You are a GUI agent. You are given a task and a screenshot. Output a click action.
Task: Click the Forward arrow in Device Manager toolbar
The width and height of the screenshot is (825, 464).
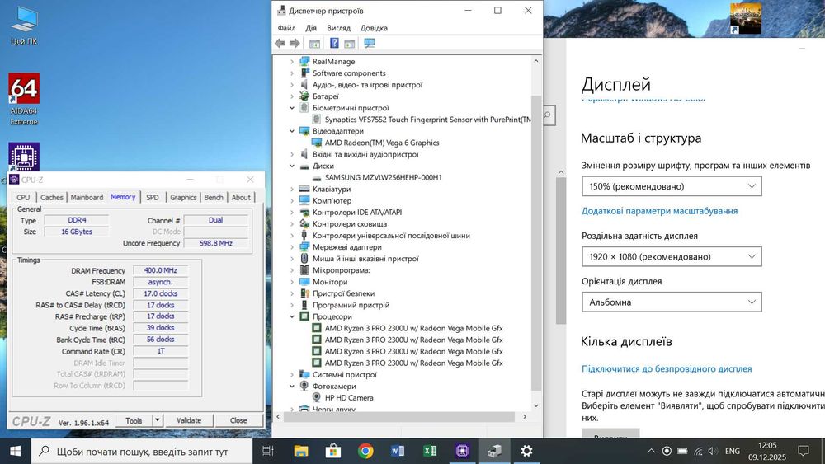point(295,44)
